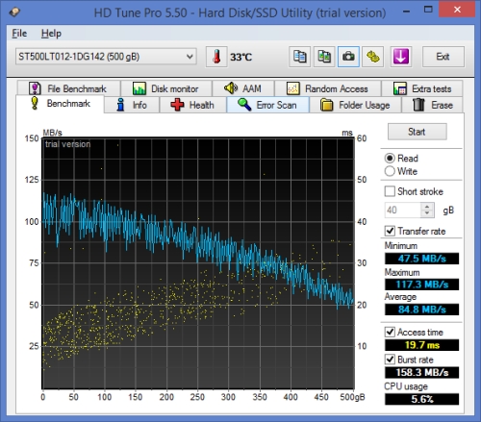Open the File menu

19,34
